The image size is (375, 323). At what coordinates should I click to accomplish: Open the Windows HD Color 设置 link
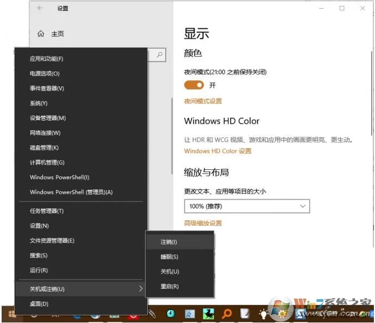click(x=217, y=151)
